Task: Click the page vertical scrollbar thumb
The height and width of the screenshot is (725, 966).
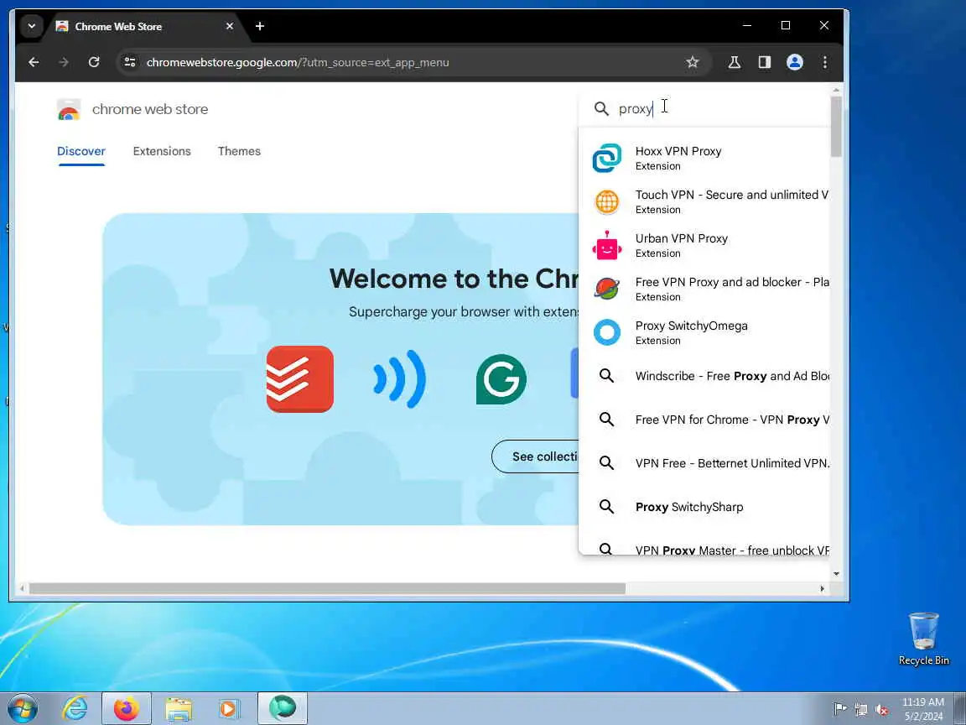Action: click(x=836, y=127)
